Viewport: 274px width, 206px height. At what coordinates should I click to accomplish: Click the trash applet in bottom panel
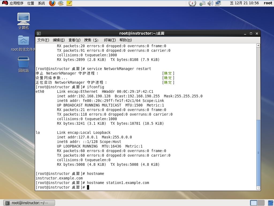coord(271,203)
